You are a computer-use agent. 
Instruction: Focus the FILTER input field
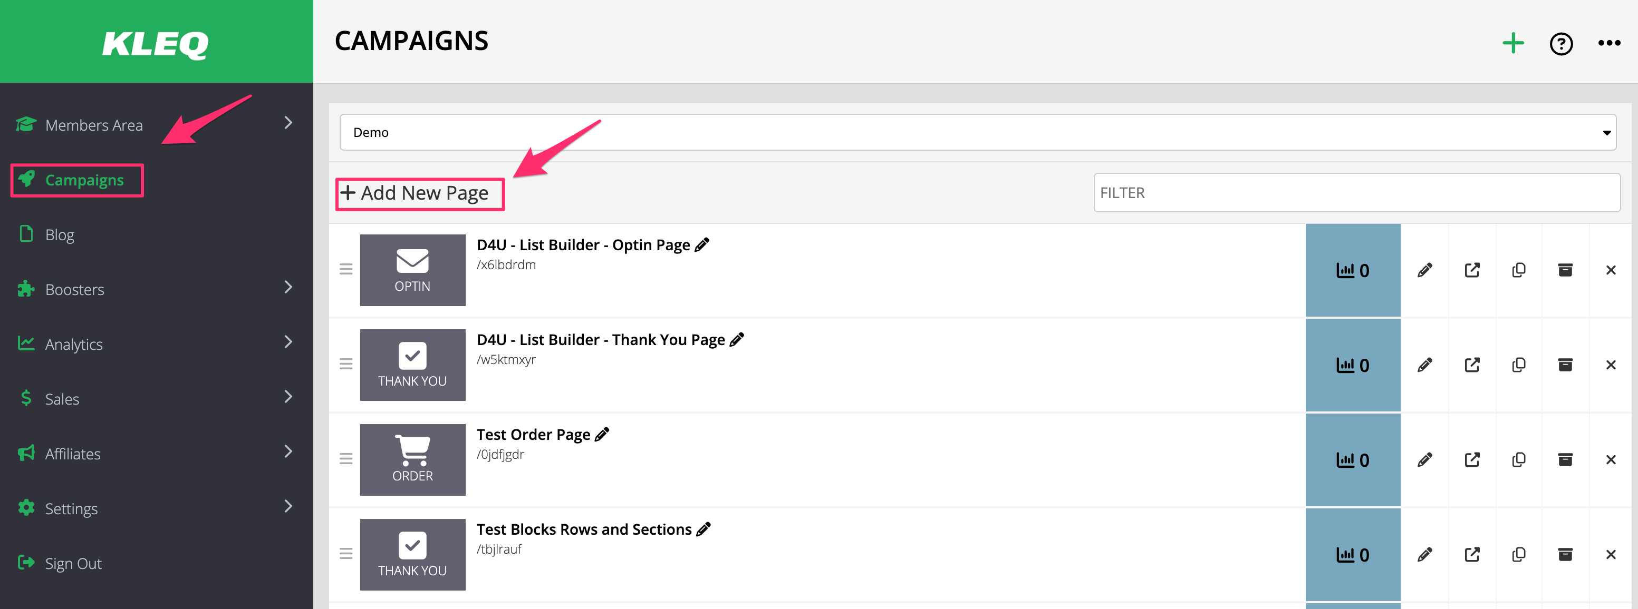(1356, 192)
